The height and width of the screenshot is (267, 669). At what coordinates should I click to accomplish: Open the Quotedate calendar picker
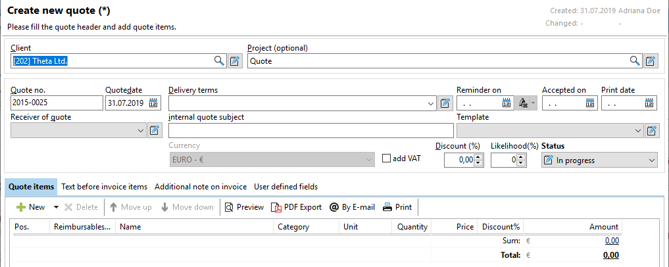(x=154, y=103)
